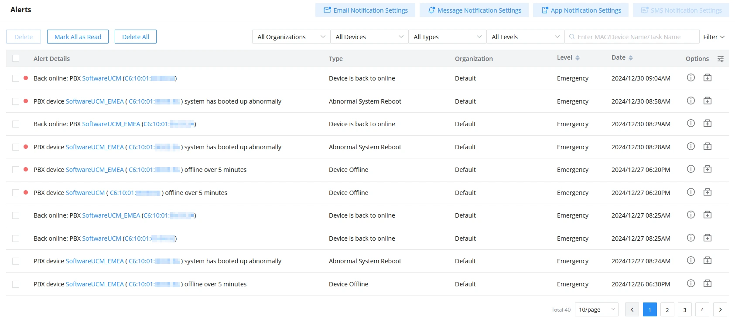Check Back online SoftwareUCM 12/27 08:25AM checkbox
The height and width of the screenshot is (319, 735).
coord(16,238)
